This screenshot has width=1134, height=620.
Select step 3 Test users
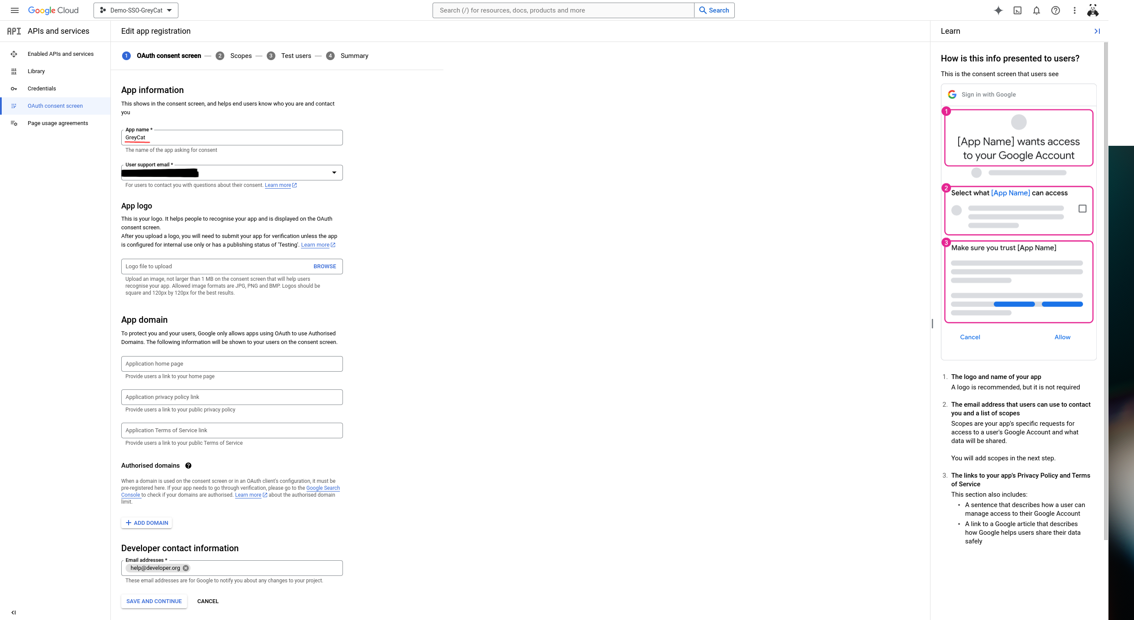(289, 56)
